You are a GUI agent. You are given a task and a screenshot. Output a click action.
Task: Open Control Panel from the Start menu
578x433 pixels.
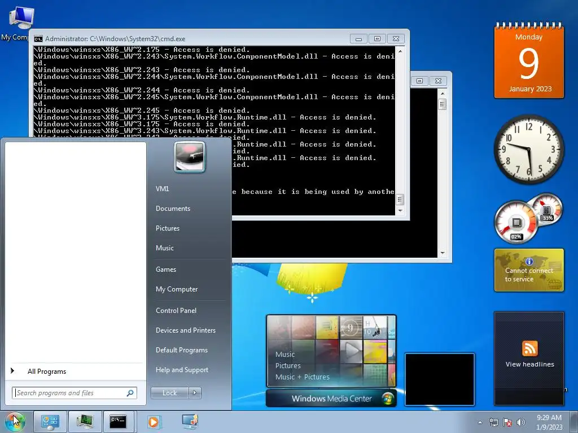pos(176,311)
